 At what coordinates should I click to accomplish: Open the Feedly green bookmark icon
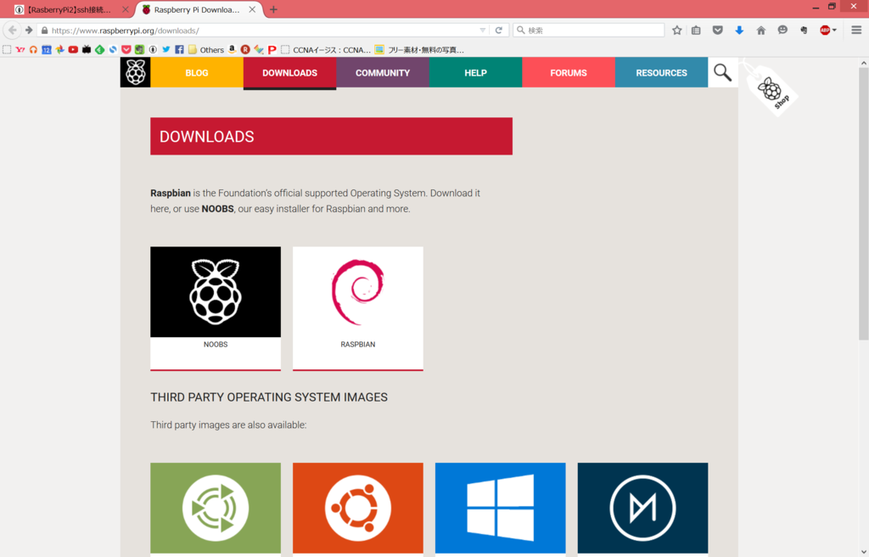tap(100, 49)
